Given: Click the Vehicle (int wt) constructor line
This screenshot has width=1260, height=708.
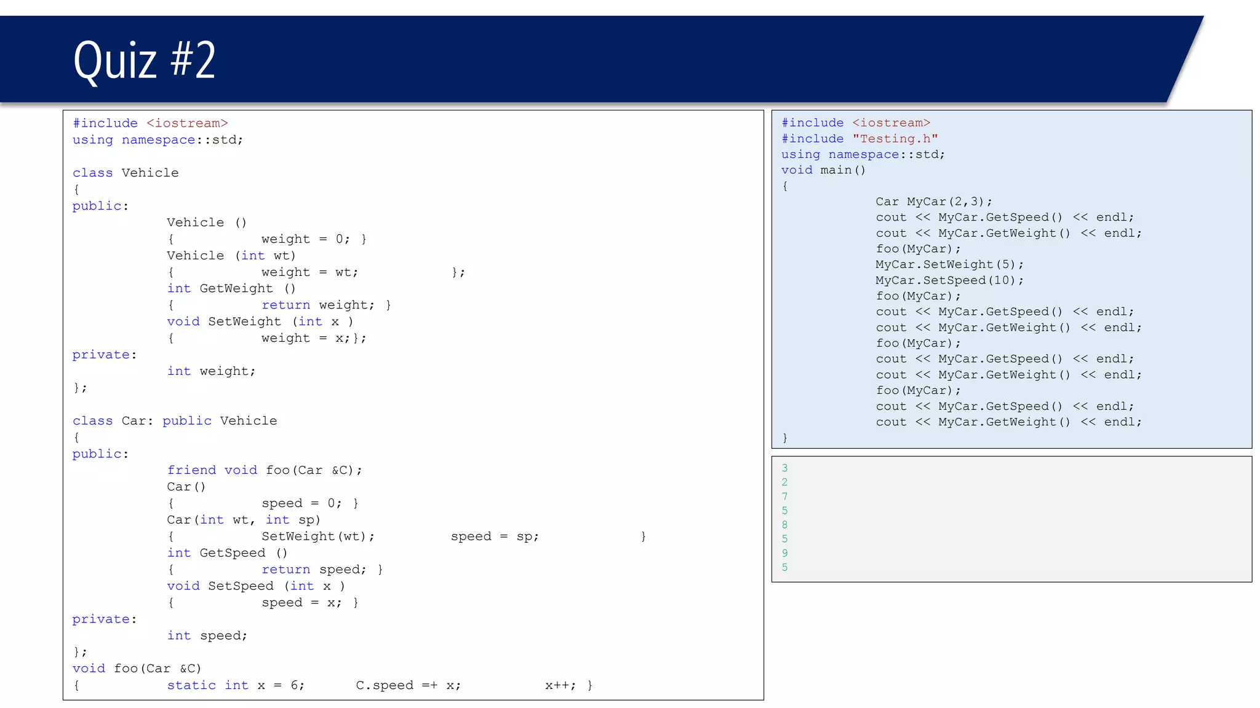Looking at the screenshot, I should (x=231, y=256).
